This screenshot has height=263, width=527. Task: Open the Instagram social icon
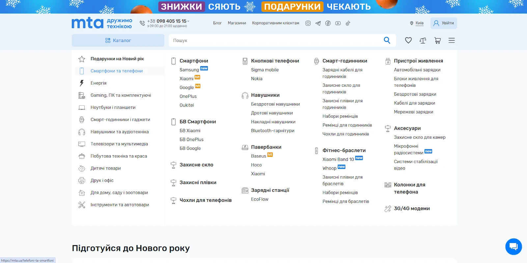pos(308,23)
